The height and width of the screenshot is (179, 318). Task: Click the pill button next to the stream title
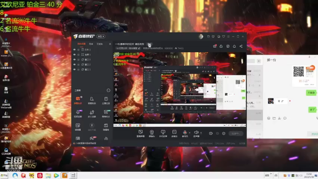149,44
